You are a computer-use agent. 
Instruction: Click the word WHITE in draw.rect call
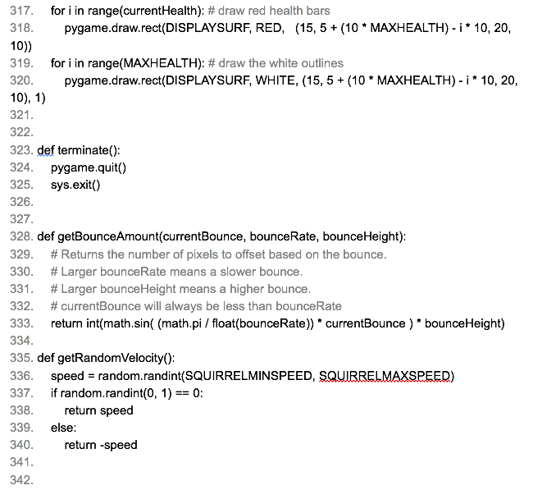[x=276, y=80]
